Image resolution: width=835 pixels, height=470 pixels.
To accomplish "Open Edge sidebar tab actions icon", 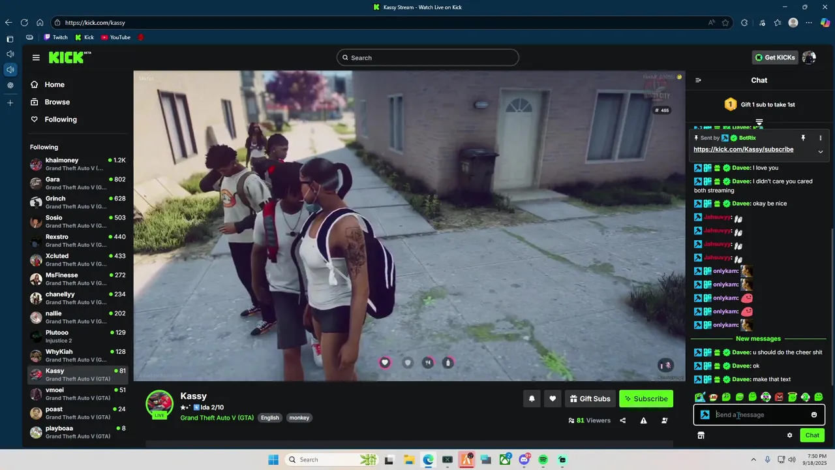I will tap(10, 39).
